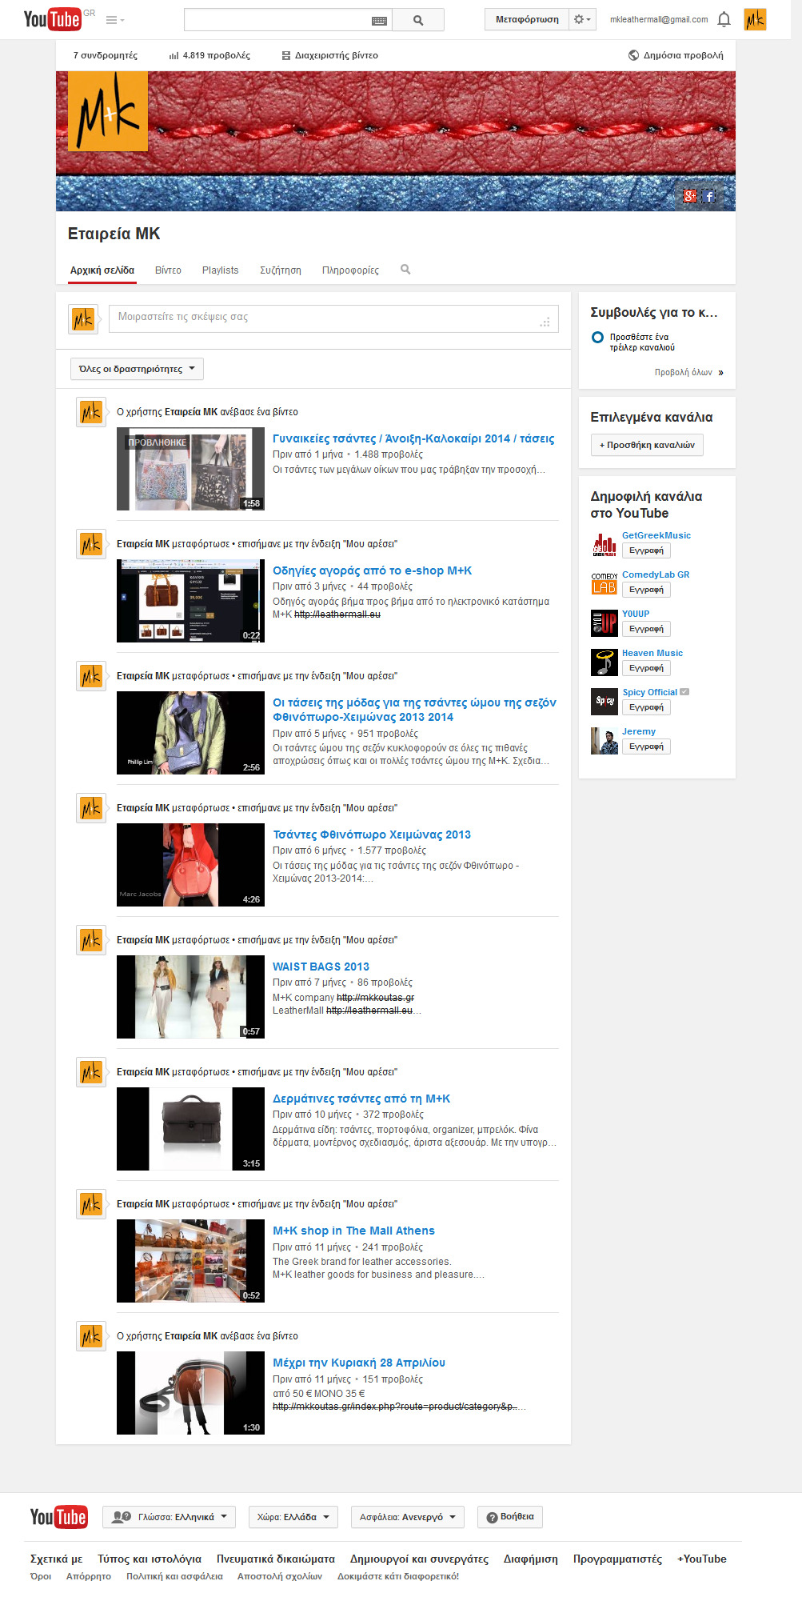The width and height of the screenshot is (802, 1605).
Task: Subscribe to Spicy Official with Εγγραφή
Action: 646,707
